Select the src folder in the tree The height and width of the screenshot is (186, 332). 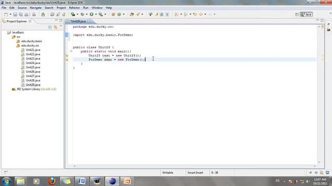coord(19,37)
